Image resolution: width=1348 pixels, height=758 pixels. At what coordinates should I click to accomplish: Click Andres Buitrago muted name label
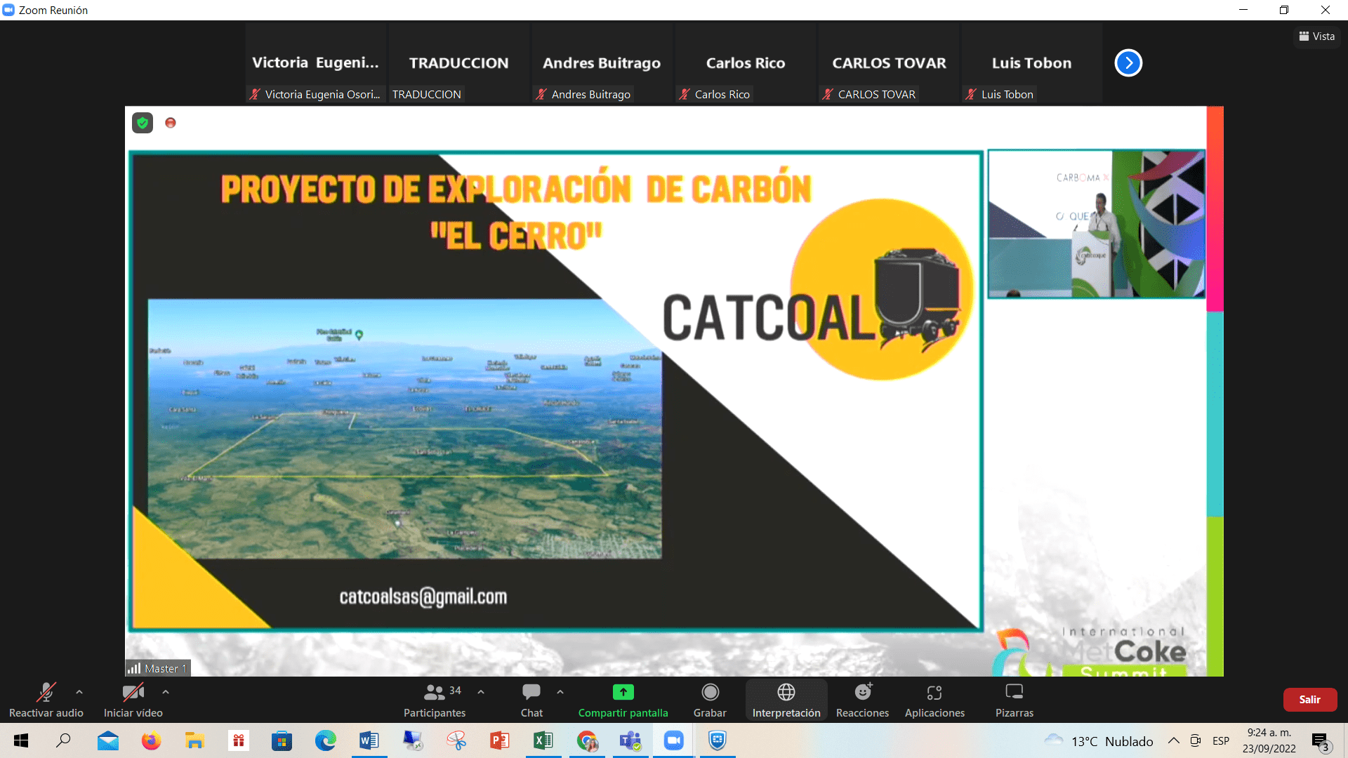583,94
